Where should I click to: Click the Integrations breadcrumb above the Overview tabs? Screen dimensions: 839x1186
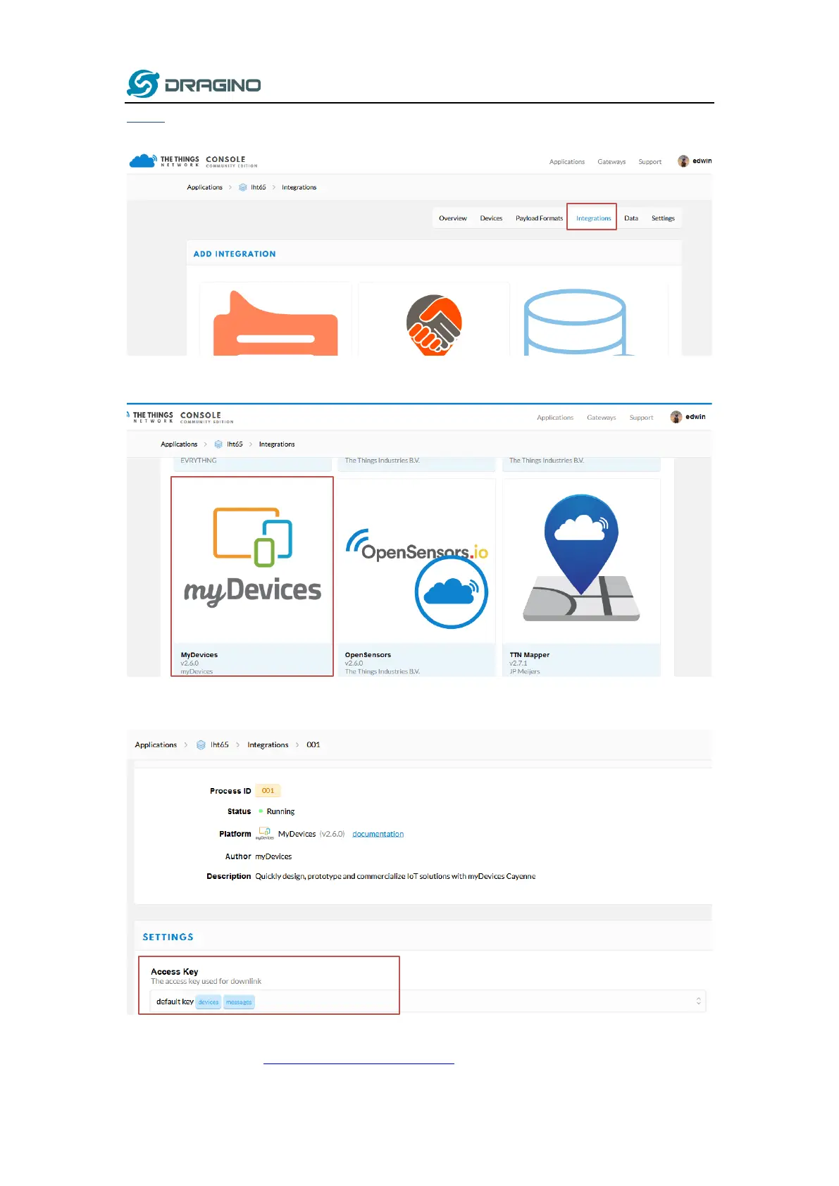coord(299,187)
